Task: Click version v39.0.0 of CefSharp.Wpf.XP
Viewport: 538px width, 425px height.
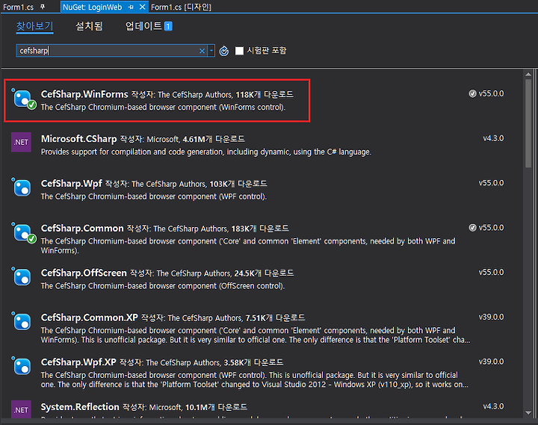Action: pyautogui.click(x=492, y=362)
